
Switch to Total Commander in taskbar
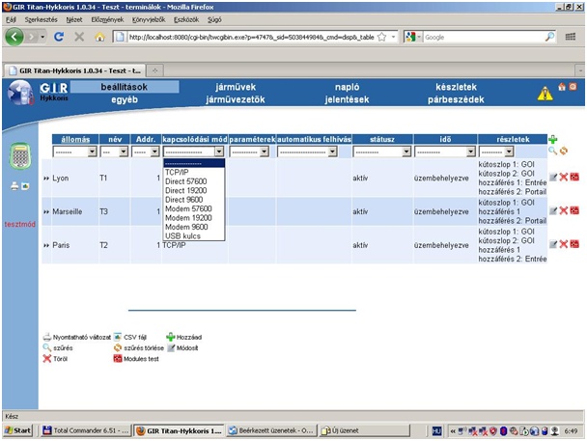pyautogui.click(x=86, y=430)
